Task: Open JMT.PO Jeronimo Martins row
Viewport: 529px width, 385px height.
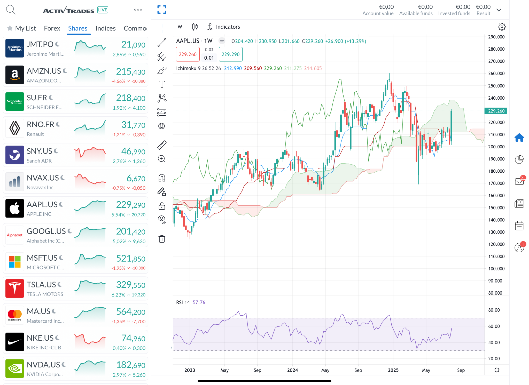Action: 75,48
